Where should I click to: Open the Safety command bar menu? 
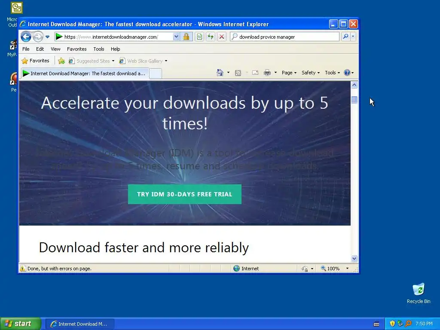311,73
